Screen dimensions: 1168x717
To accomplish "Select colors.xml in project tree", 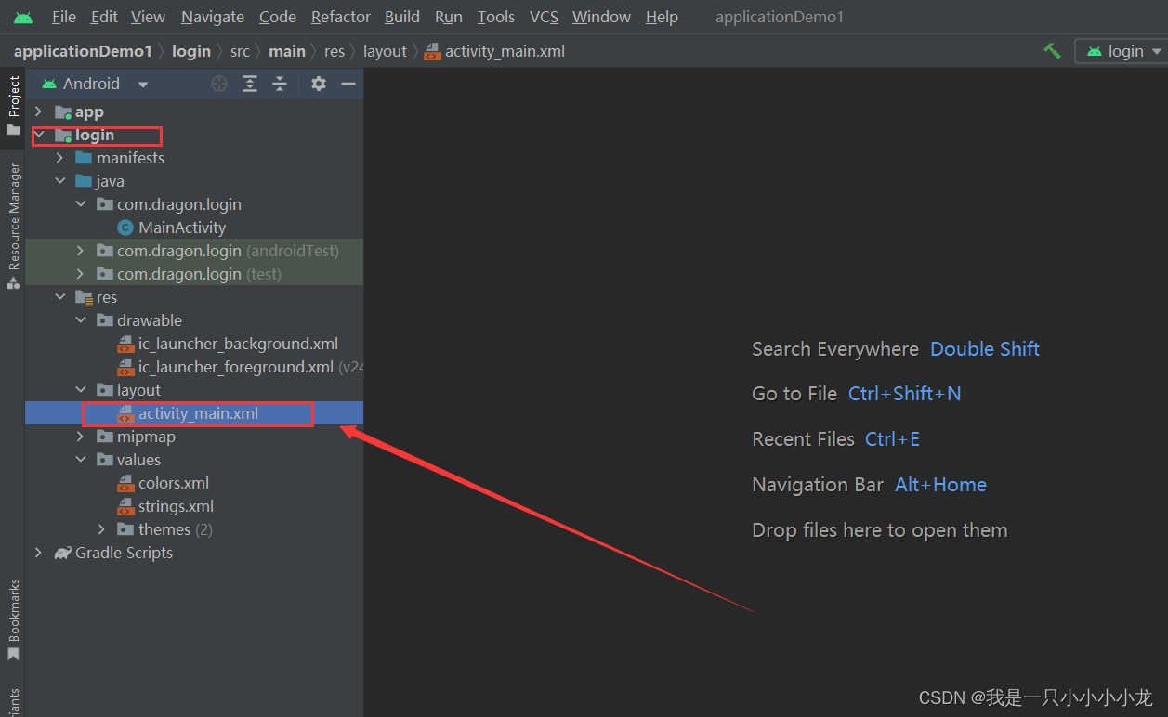I will tap(194, 483).
